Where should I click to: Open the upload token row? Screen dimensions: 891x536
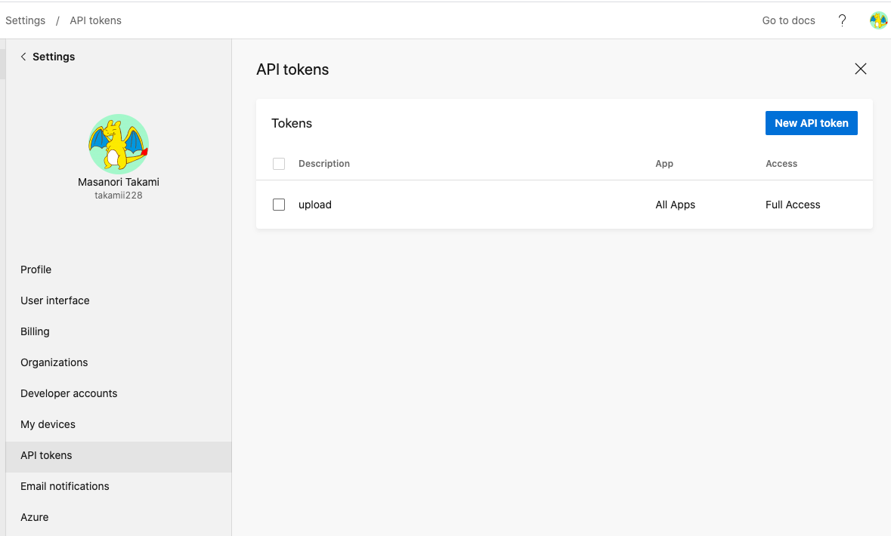point(315,205)
